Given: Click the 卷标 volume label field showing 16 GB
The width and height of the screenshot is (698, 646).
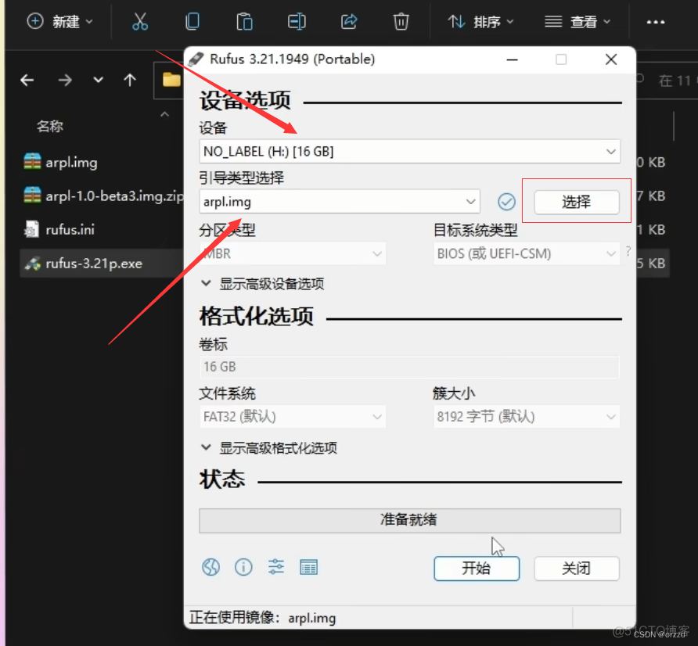Looking at the screenshot, I should [x=409, y=367].
